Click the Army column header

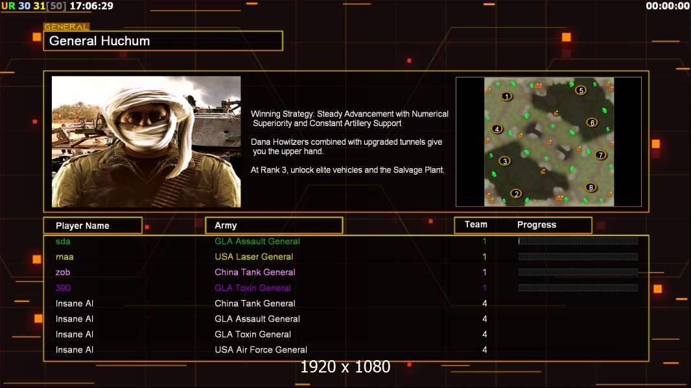point(274,226)
